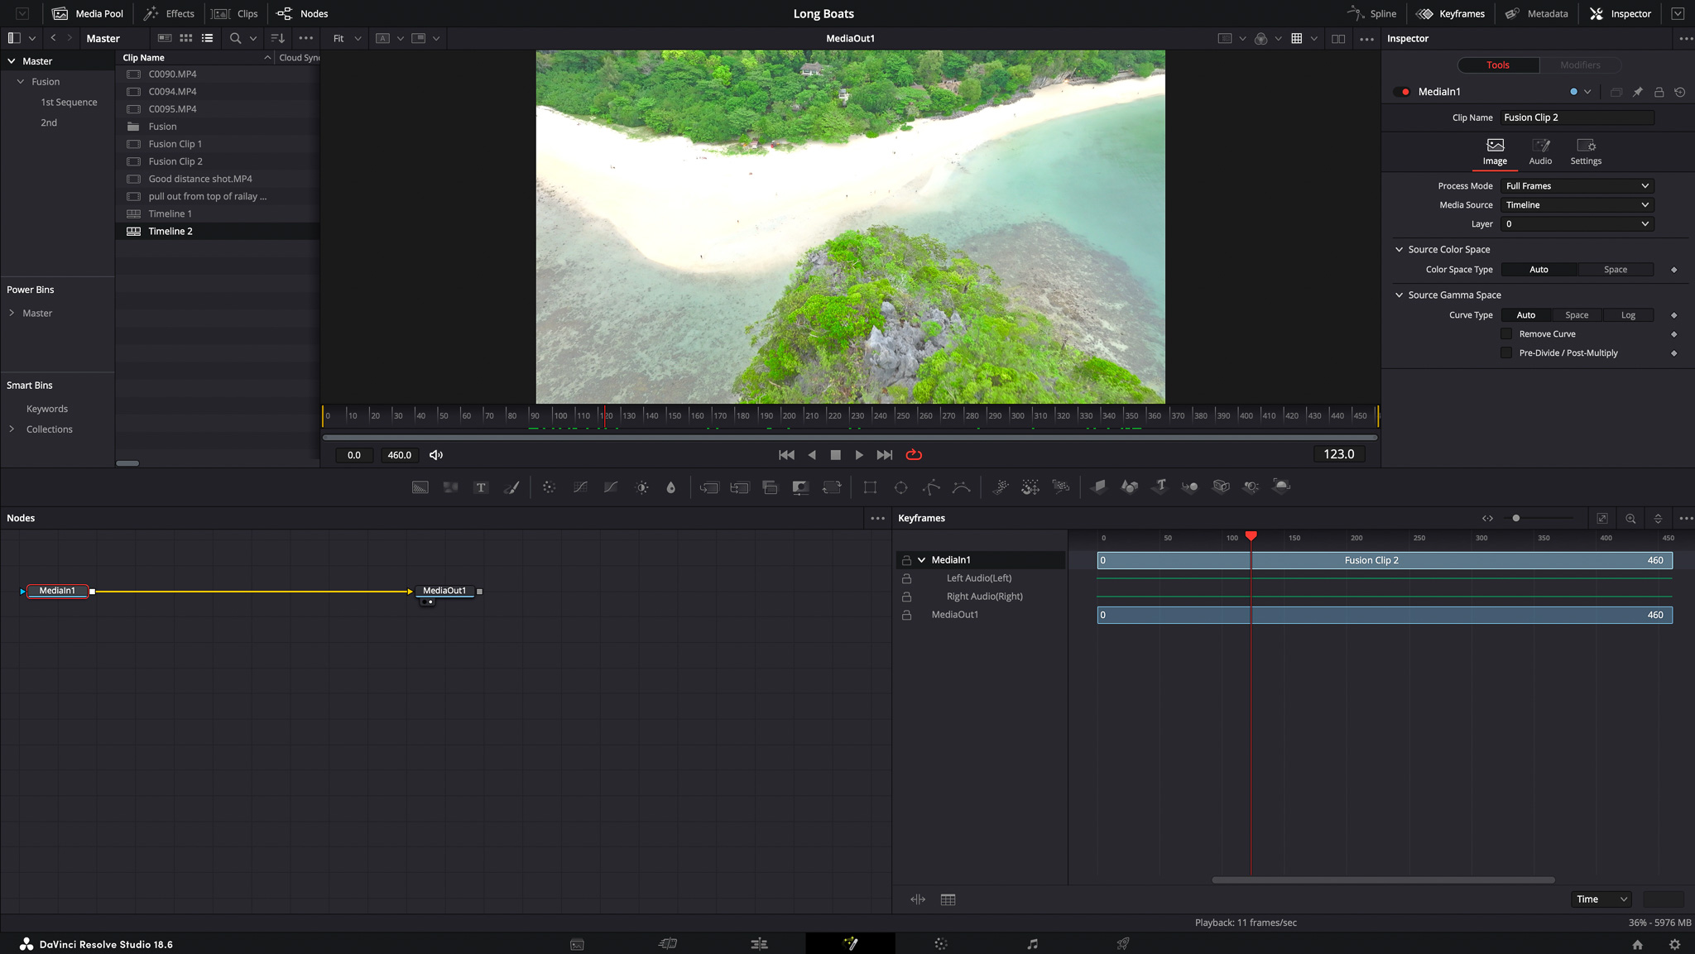This screenshot has width=1695, height=954.
Task: Add a Renderer3D node from toolbar
Action: (x=1281, y=487)
